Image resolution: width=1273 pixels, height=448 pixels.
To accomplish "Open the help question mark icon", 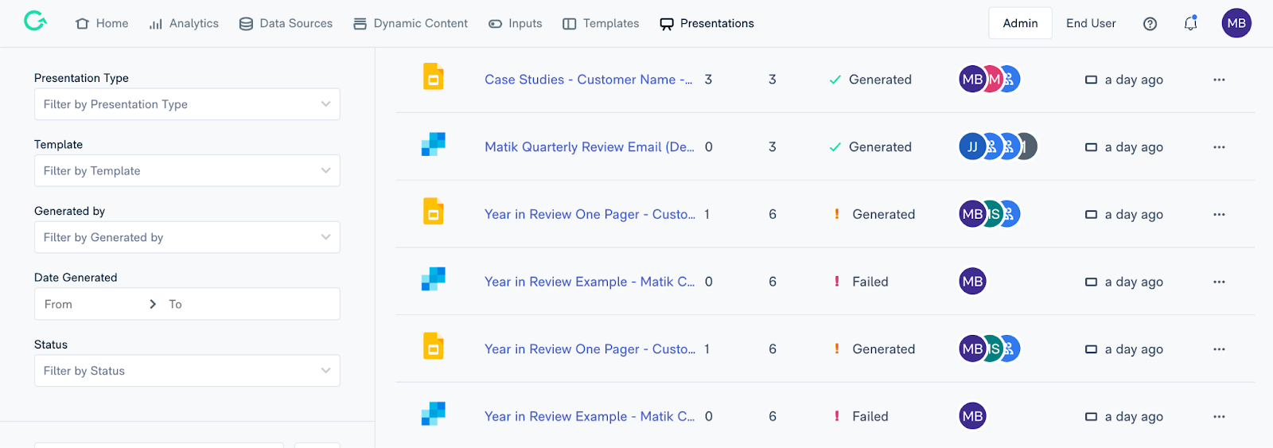I will tap(1150, 24).
